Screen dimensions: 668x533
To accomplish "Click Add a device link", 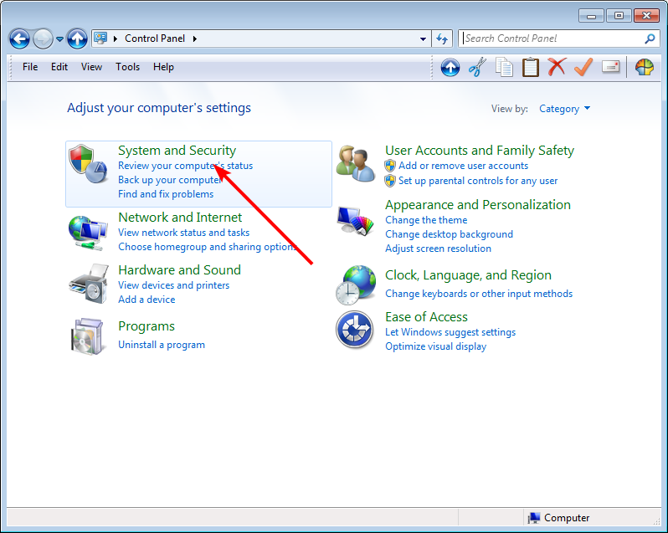I will click(146, 300).
